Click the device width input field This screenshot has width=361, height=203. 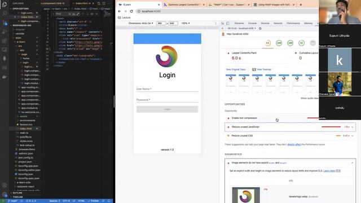[x=161, y=23]
